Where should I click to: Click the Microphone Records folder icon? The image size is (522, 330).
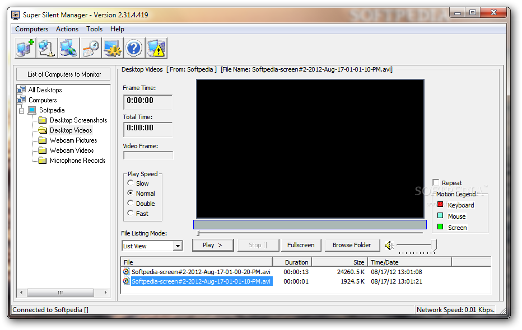[42, 161]
